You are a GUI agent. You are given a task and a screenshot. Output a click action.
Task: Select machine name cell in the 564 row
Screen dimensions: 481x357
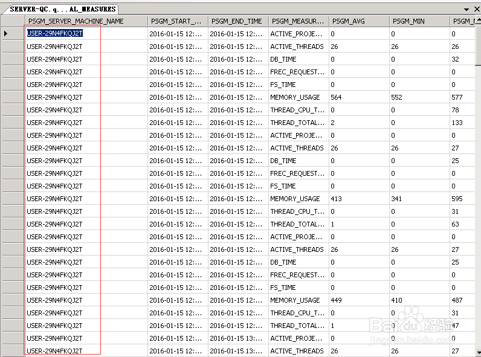(x=86, y=97)
